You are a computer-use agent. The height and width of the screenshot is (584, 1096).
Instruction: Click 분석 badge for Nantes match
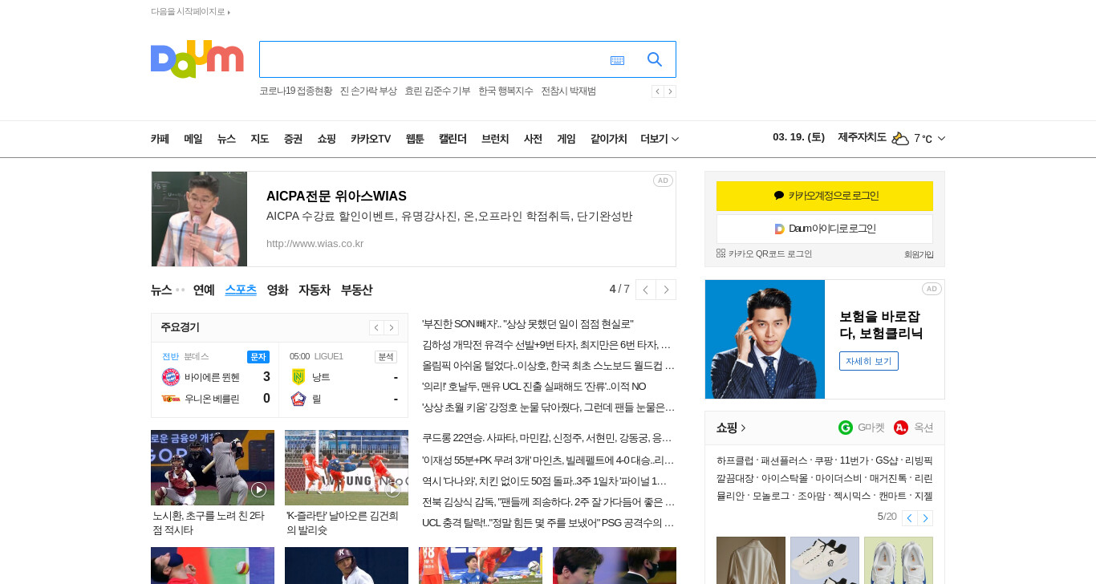coord(386,357)
